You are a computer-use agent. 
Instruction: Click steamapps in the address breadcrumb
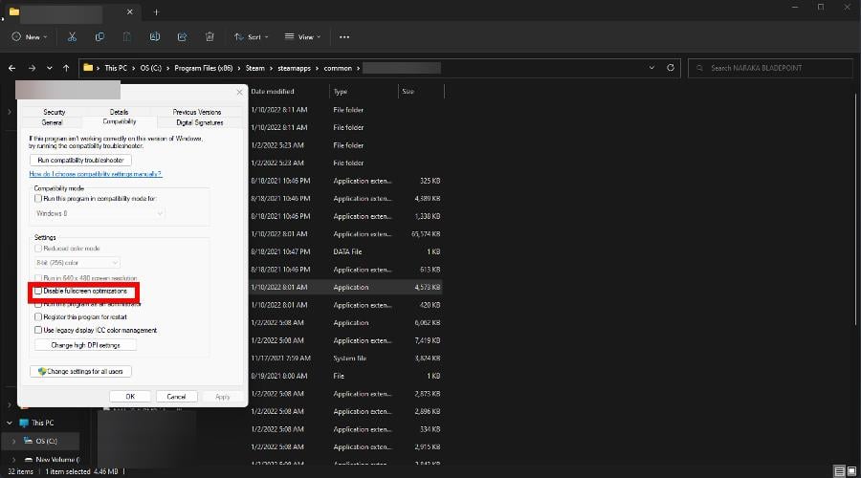pos(294,68)
